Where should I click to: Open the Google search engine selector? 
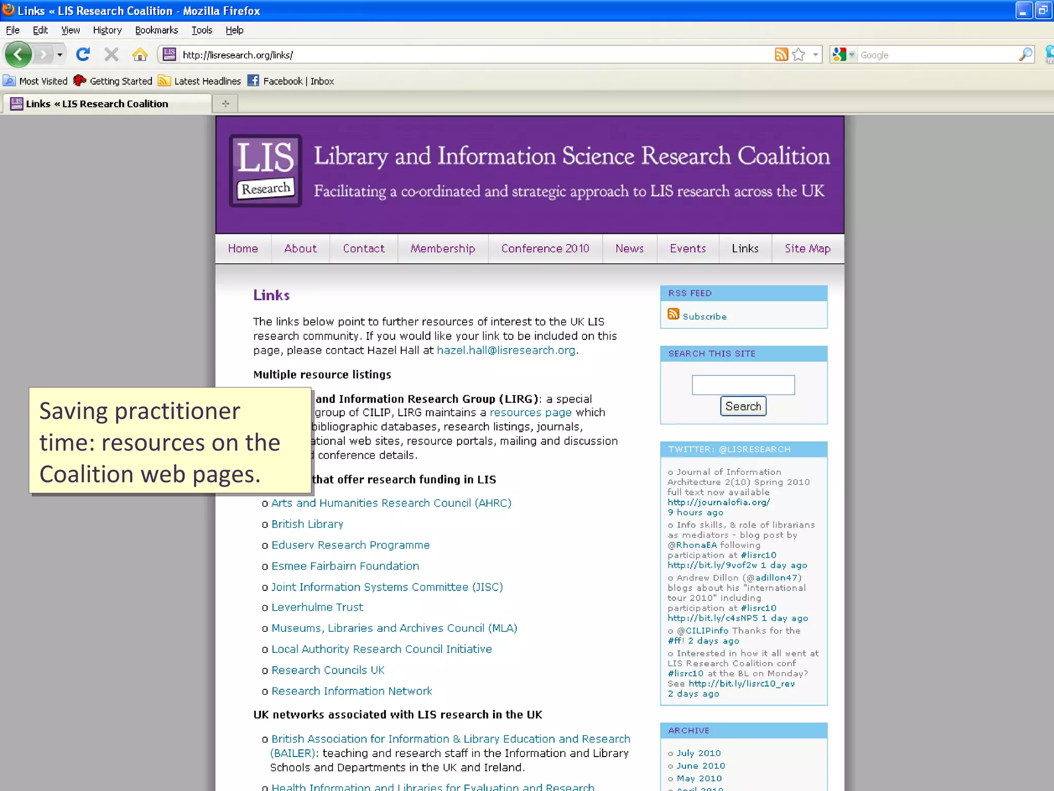tap(844, 55)
